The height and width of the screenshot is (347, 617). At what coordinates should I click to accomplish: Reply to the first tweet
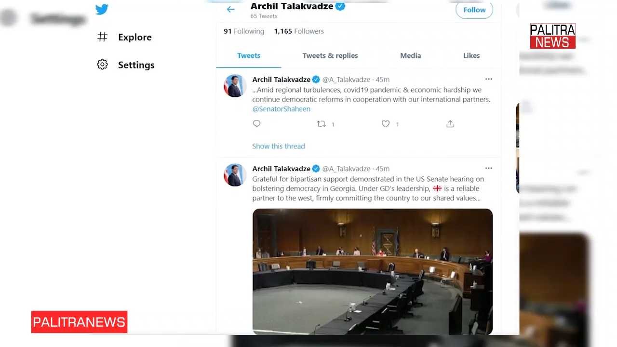click(x=256, y=124)
